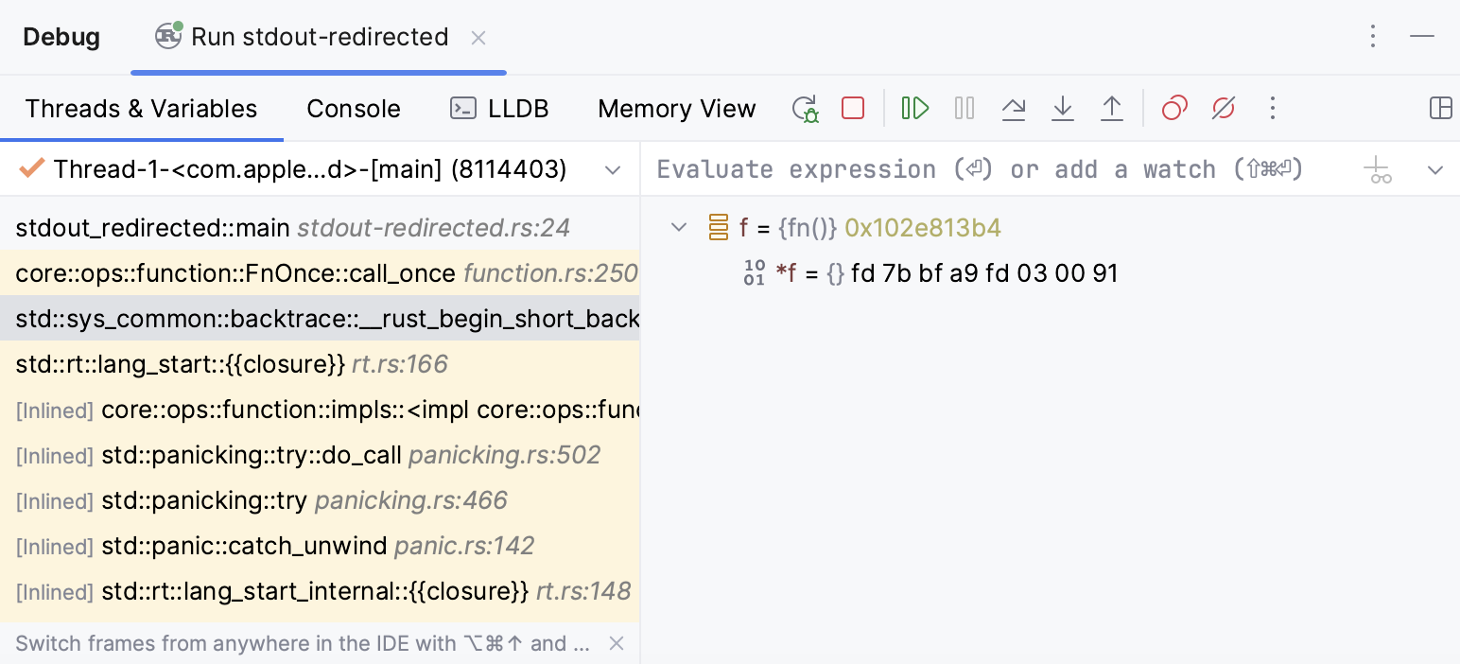The image size is (1460, 664).
Task: Open more debugger options via the kebab menu
Action: (x=1273, y=107)
